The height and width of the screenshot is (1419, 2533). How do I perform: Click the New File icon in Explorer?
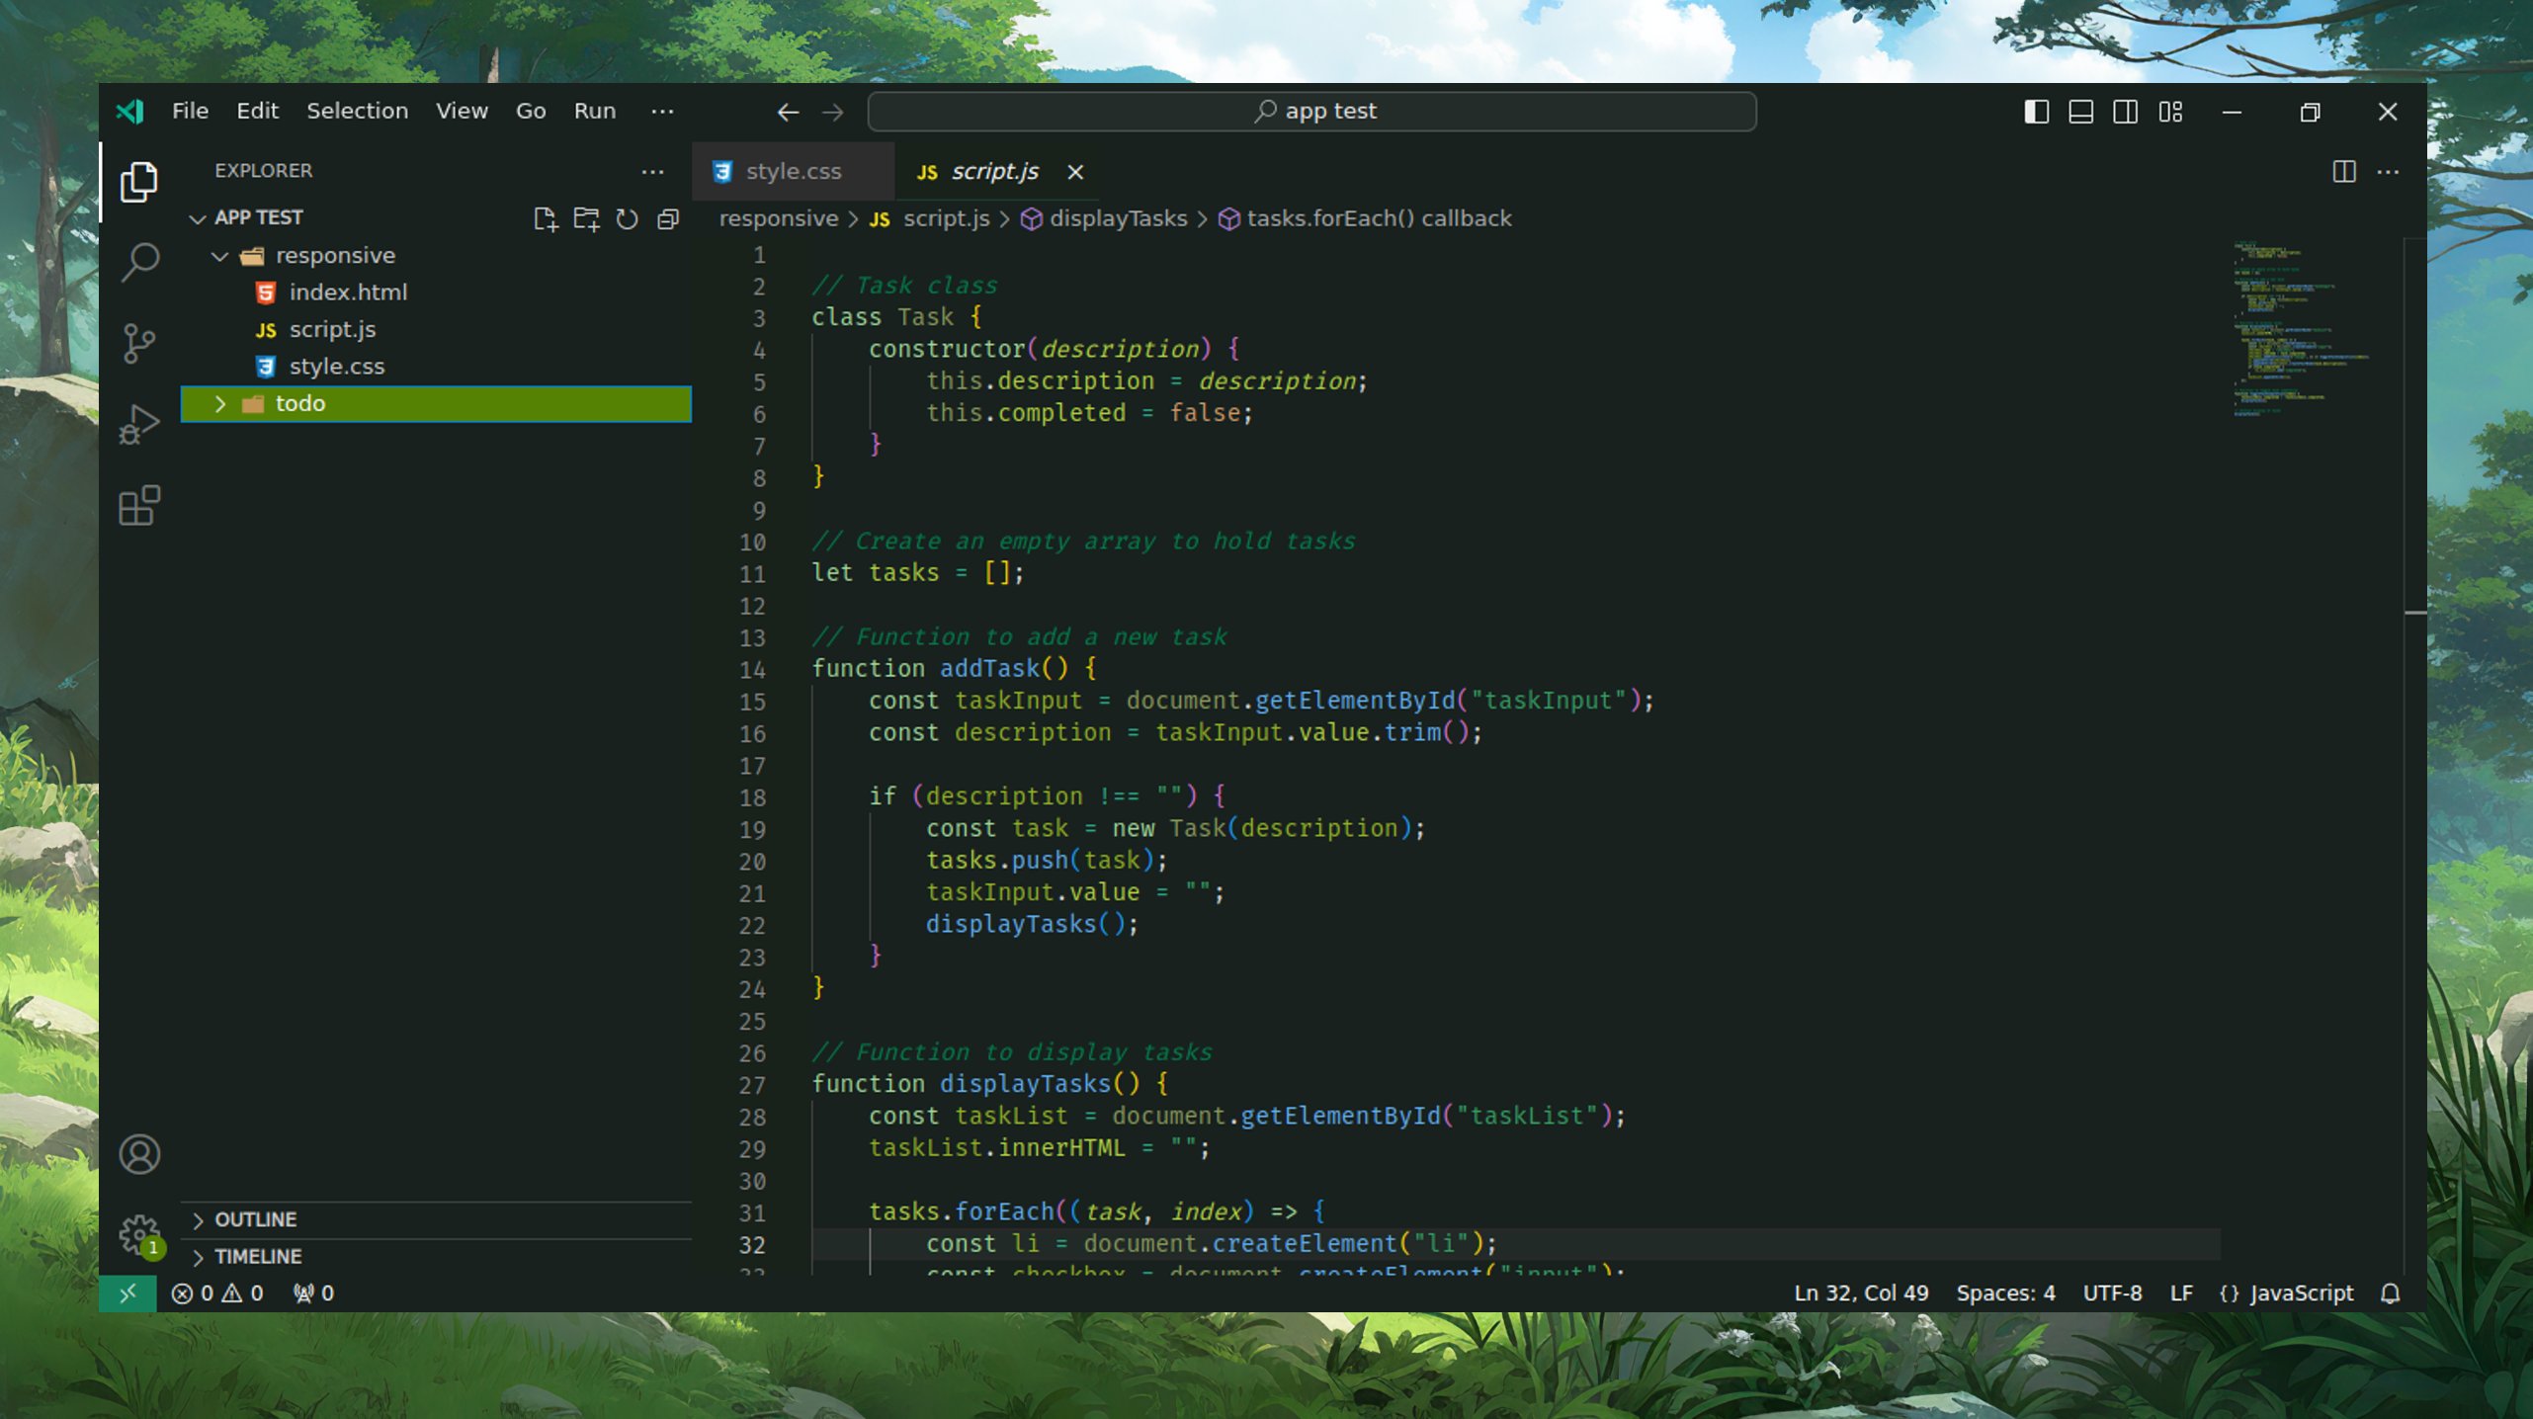click(545, 218)
